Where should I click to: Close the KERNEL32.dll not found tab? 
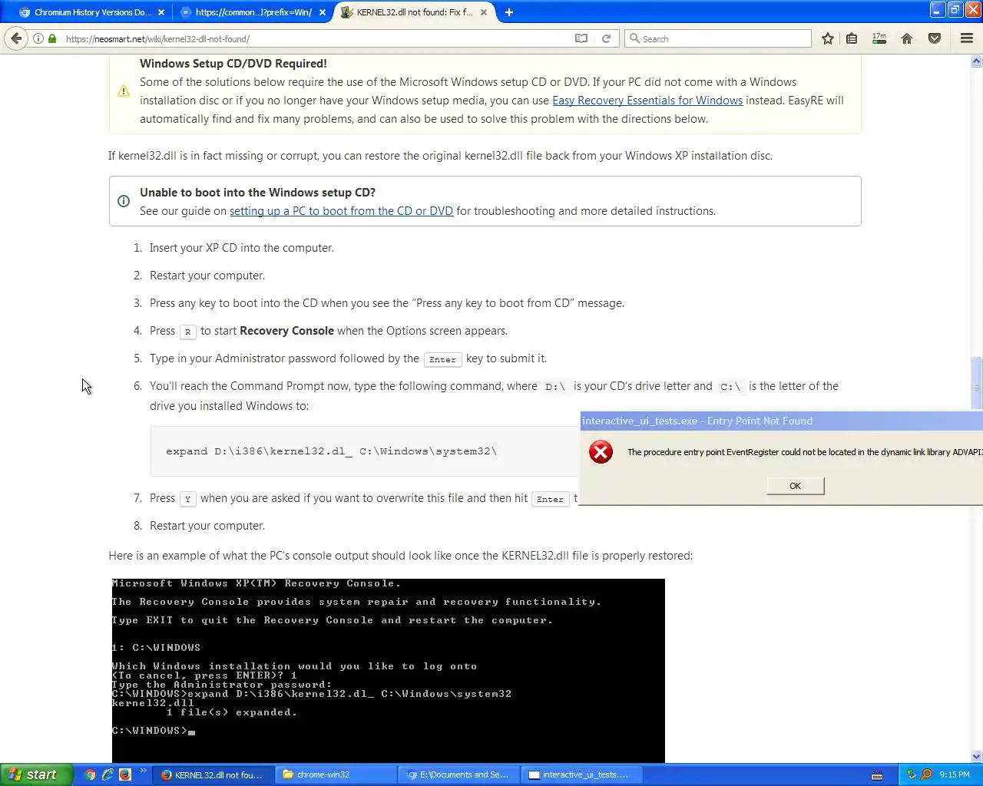tap(484, 12)
